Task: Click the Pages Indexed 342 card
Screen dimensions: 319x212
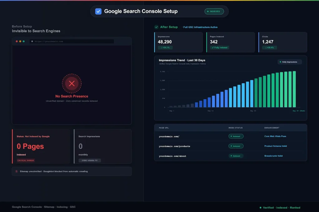Action: click(x=231, y=42)
